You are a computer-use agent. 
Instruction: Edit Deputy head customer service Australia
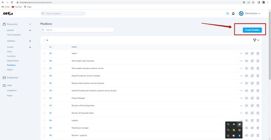click(252, 83)
